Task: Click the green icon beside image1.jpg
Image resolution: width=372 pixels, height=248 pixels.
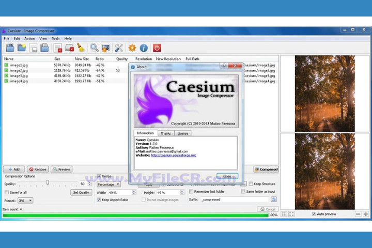Action: click(x=6, y=65)
